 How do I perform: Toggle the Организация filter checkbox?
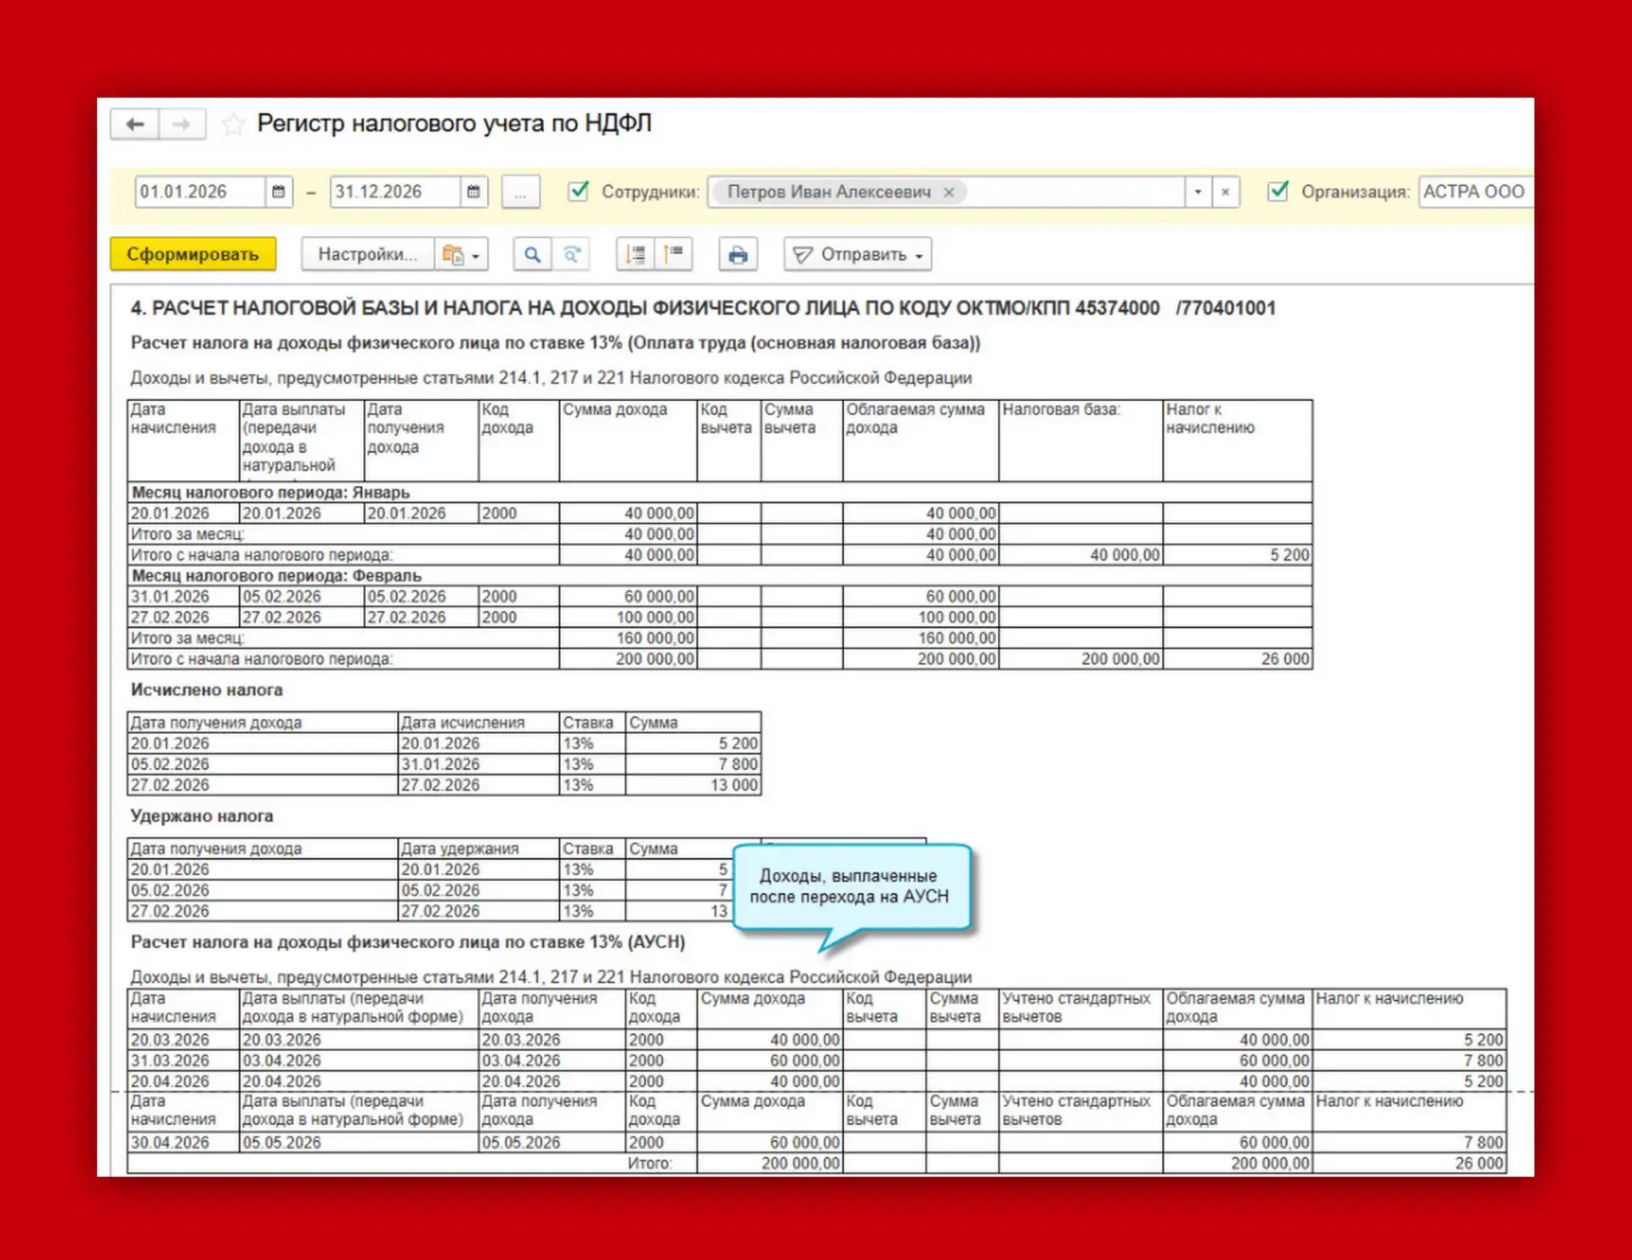point(1278,190)
